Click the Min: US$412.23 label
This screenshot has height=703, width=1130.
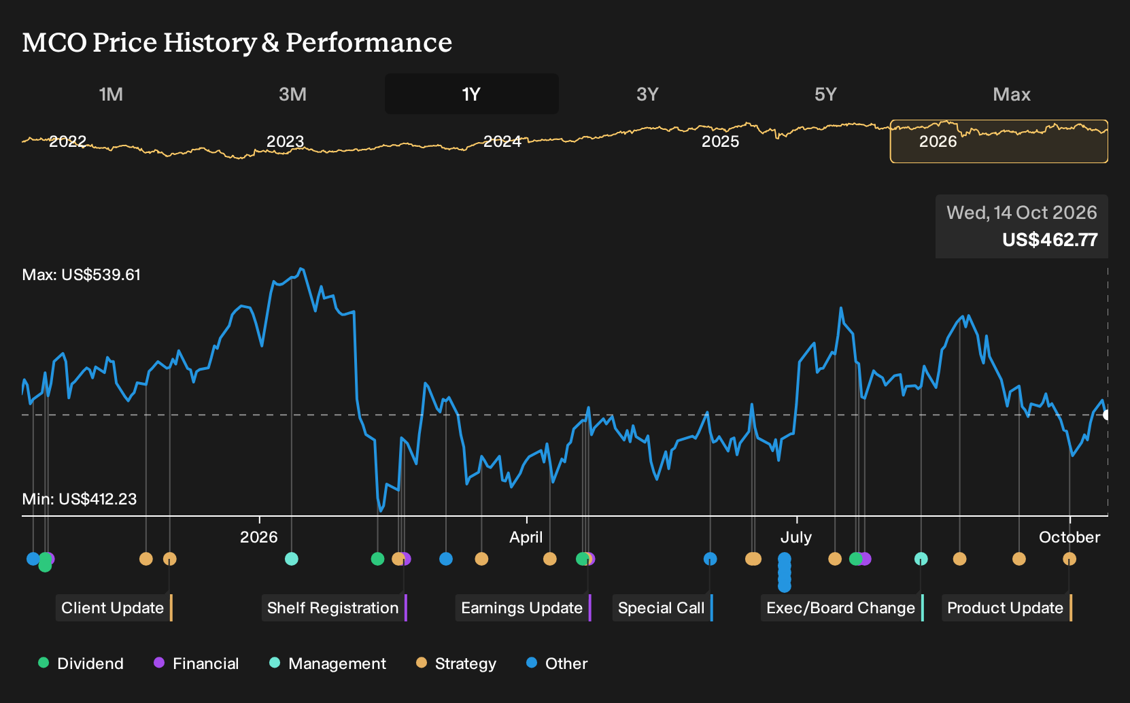80,499
